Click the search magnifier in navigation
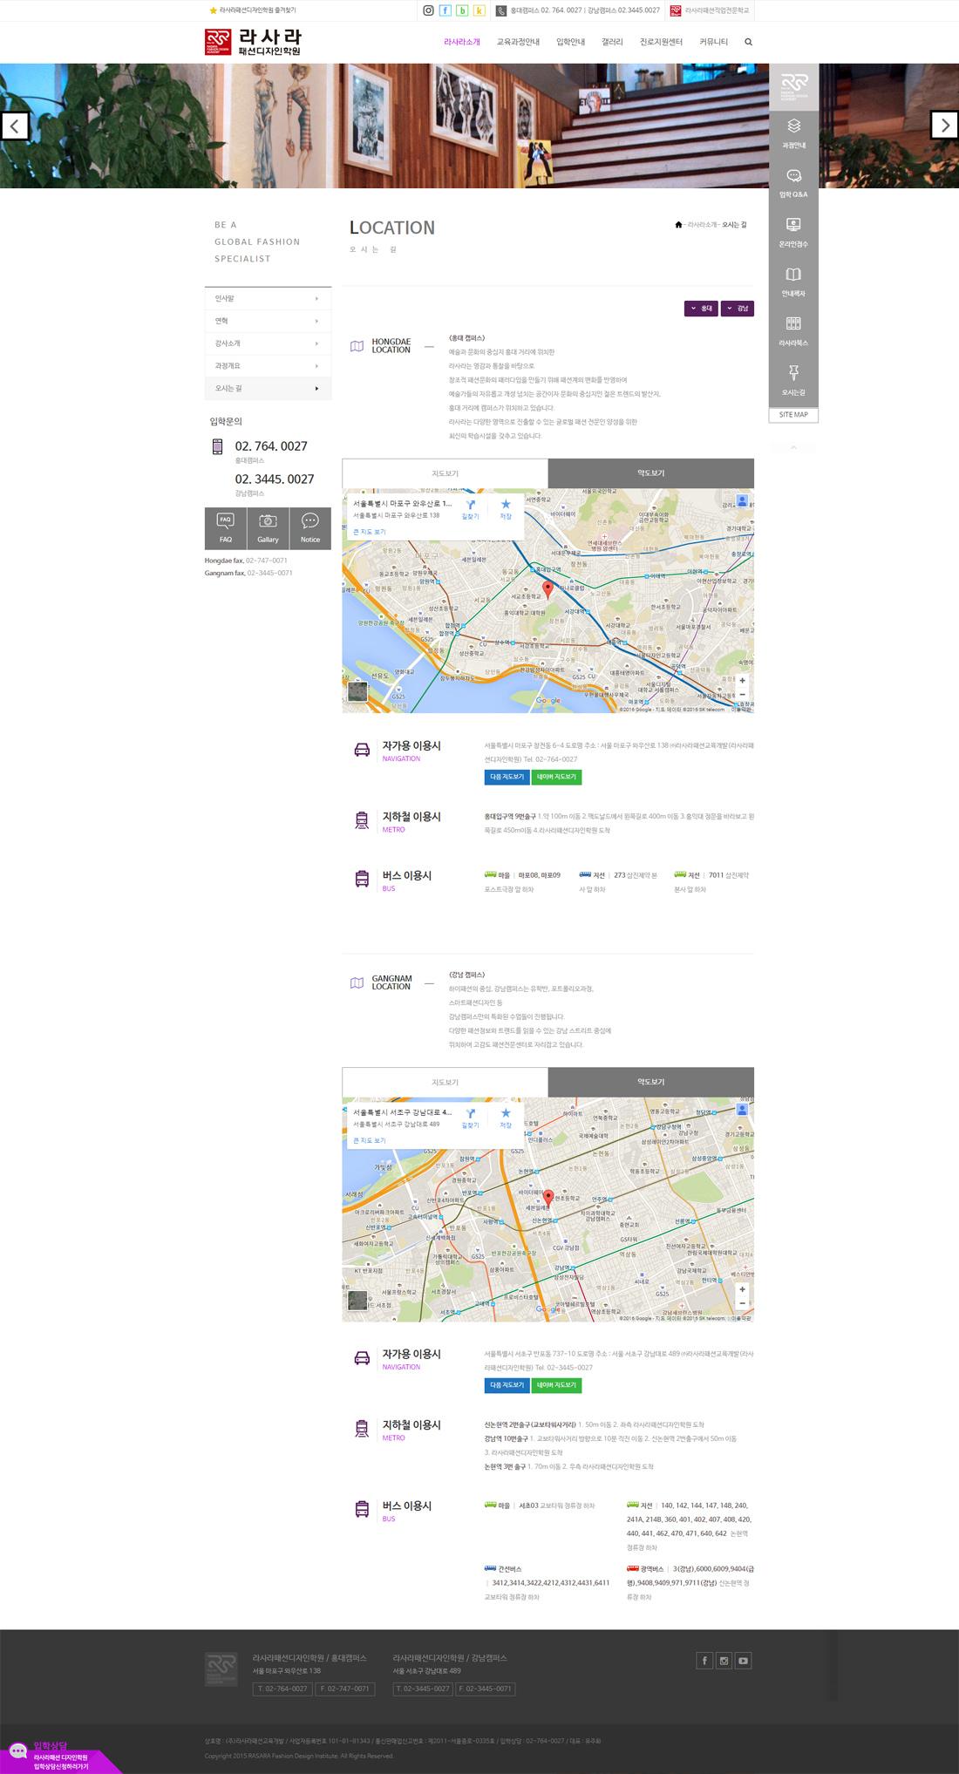959x1774 pixels. pyautogui.click(x=748, y=42)
